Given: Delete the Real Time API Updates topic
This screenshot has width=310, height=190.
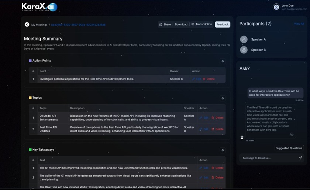Looking at the screenshot, I should coord(217,129).
